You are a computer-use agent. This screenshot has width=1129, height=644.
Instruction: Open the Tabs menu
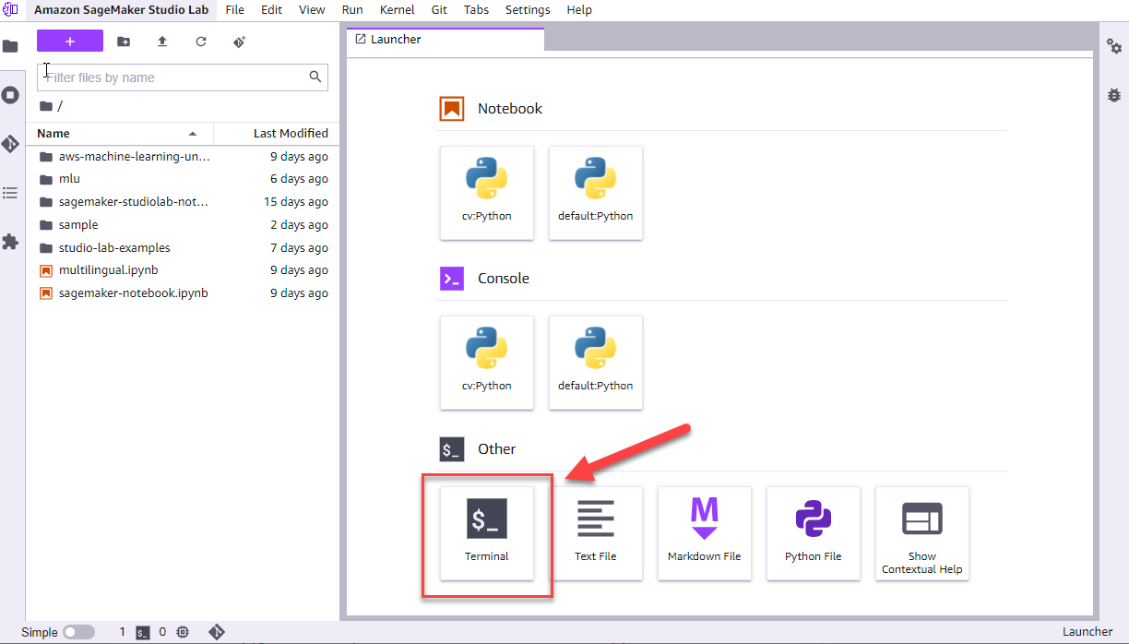point(476,9)
